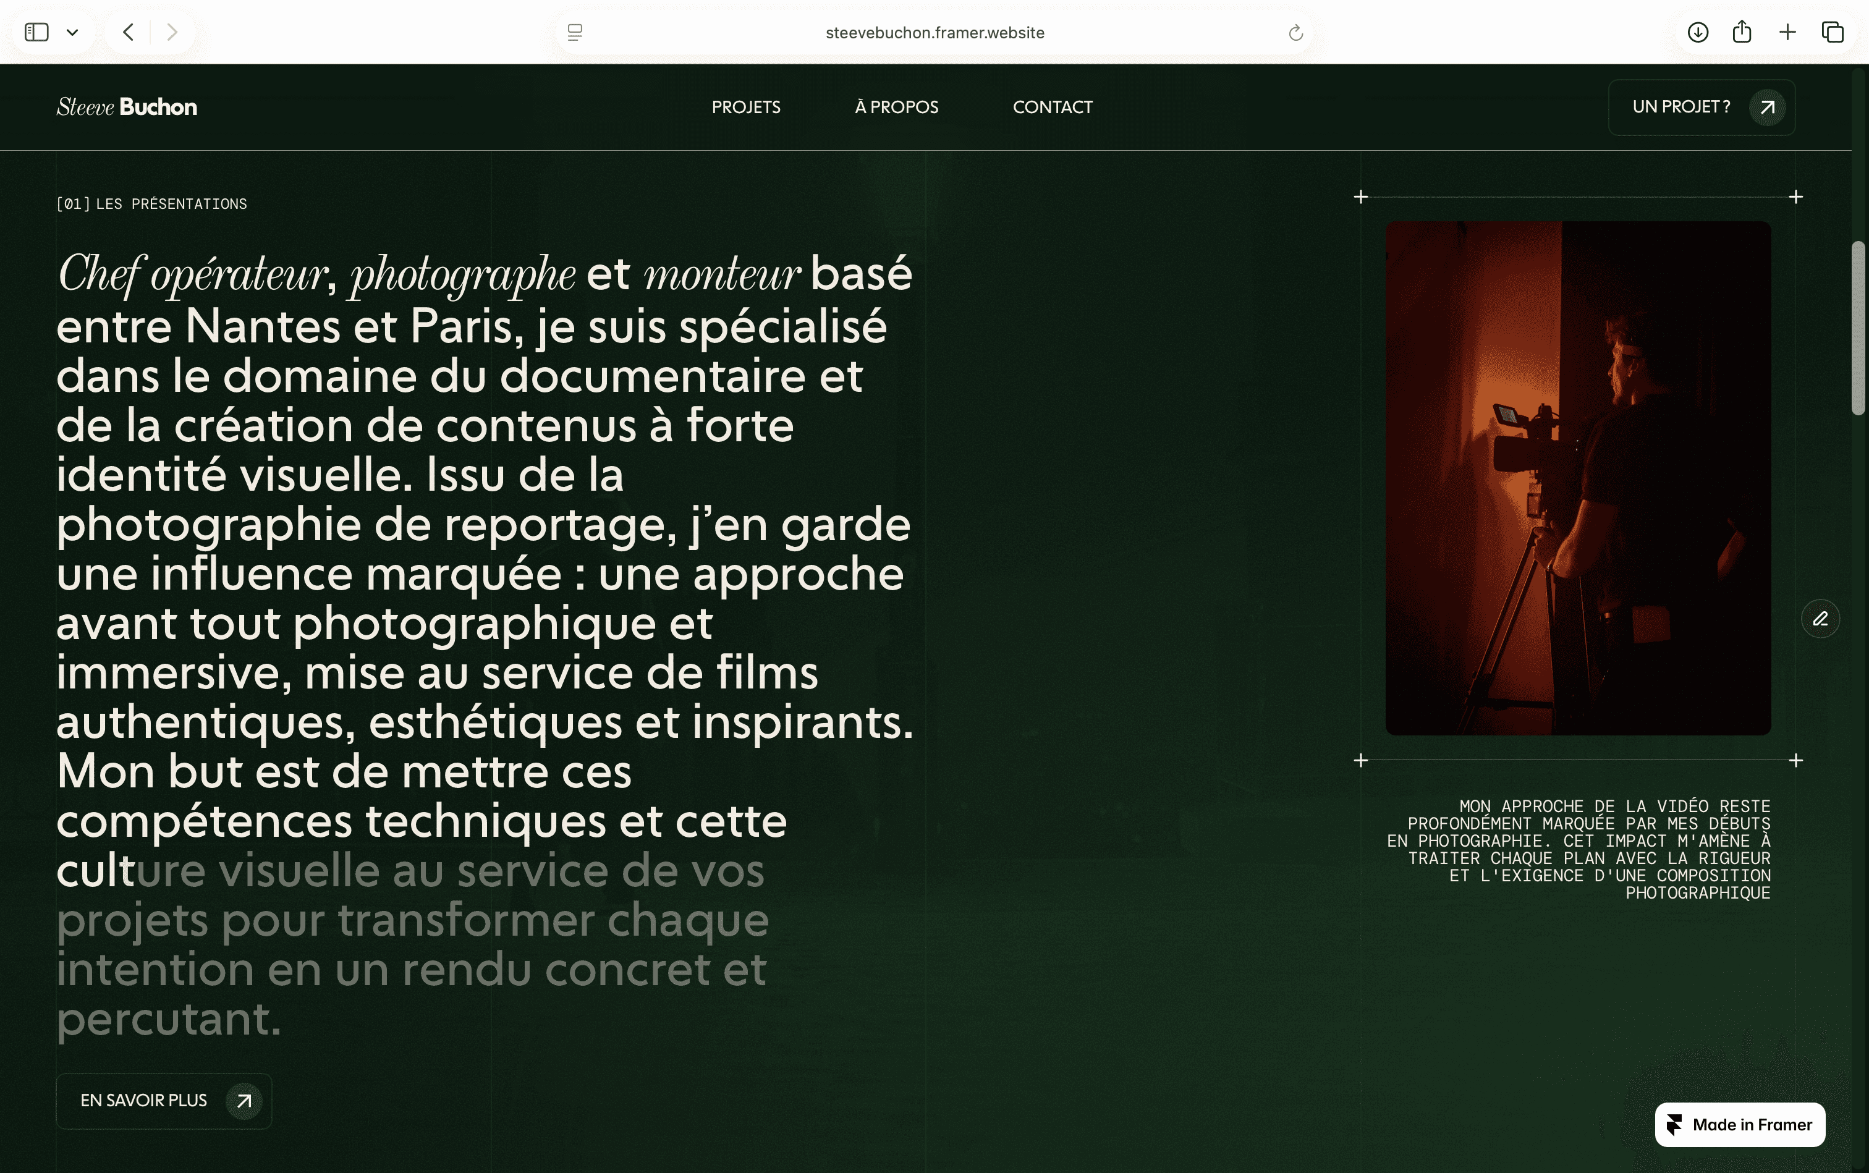This screenshot has width=1869, height=1173.
Task: Show the tab overview icon
Action: pyautogui.click(x=1833, y=32)
